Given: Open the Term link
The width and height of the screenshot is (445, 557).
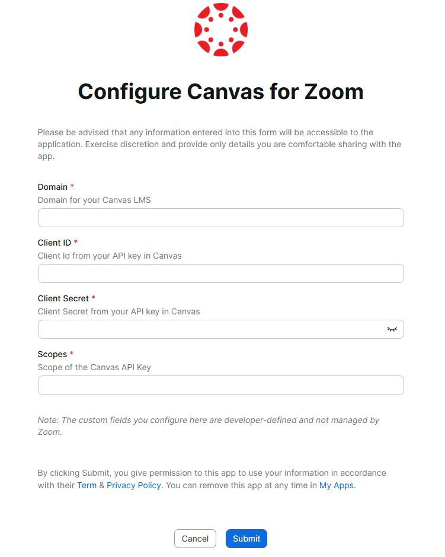Looking at the screenshot, I should [87, 485].
